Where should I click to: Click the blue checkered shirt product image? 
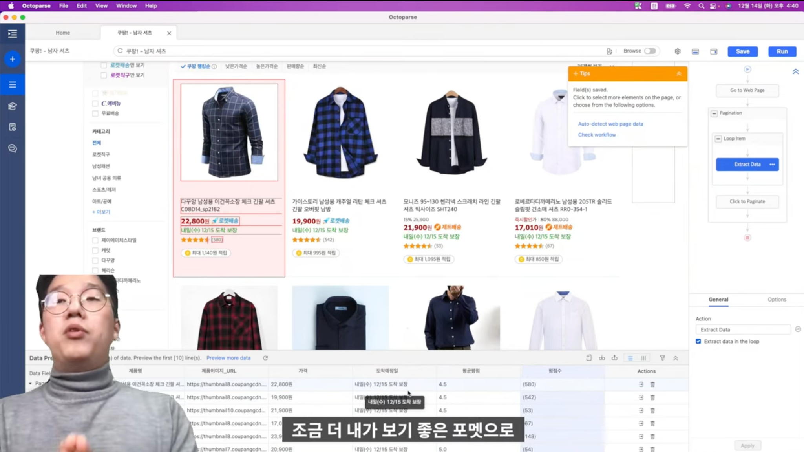(340, 132)
